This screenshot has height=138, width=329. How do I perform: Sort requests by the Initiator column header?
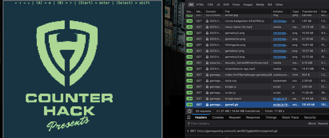(x=281, y=12)
